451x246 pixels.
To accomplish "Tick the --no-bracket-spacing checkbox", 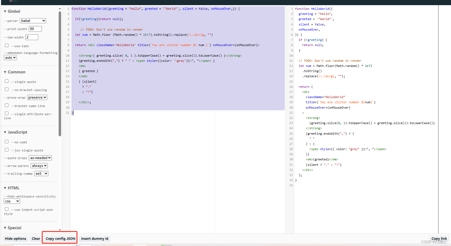I will 7,89.
